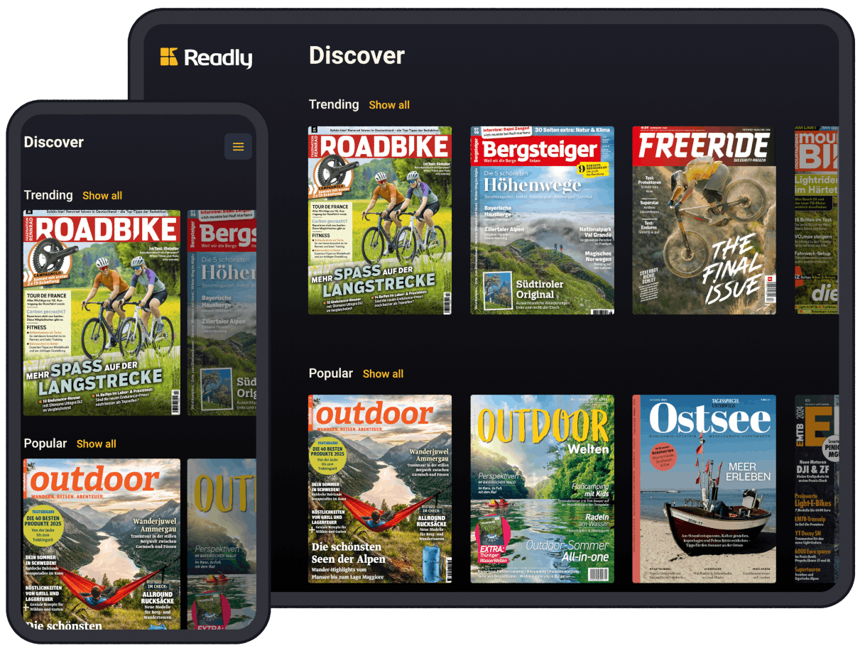The width and height of the screenshot is (865, 648).
Task: Open the Bergsteiger cover on the phone
Action: [x=222, y=313]
